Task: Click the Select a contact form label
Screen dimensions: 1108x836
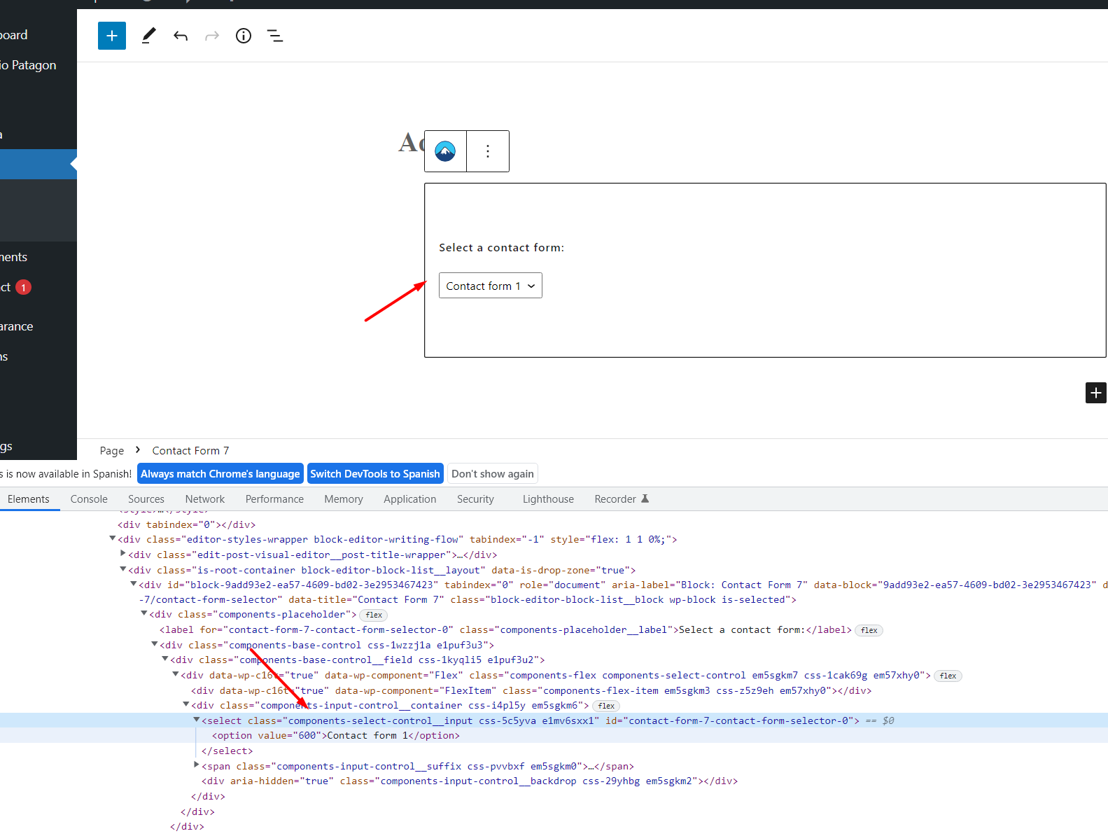Action: pyautogui.click(x=501, y=248)
